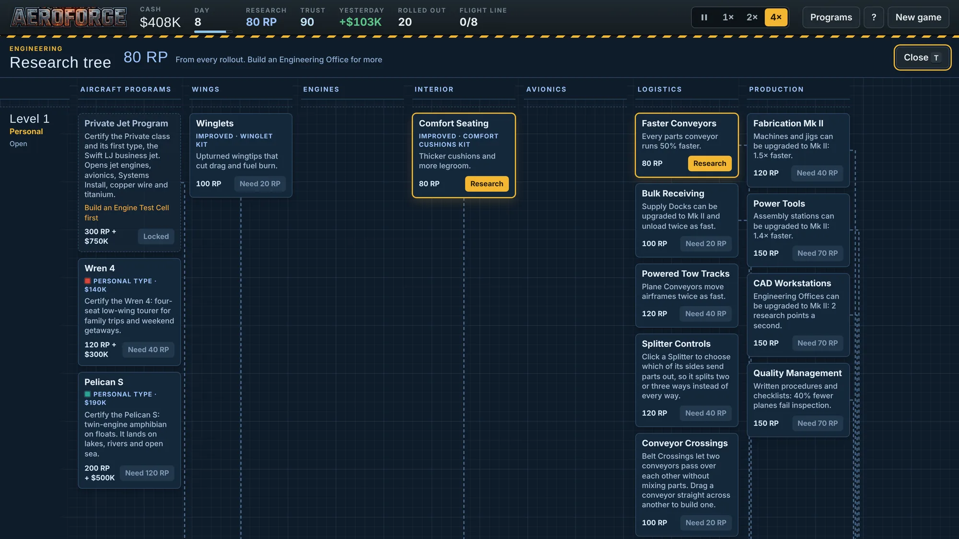Viewport: 959px width, 539px height.
Task: Click the 'Improved · Comfort Cushions Kit' subtitle
Action: (x=458, y=140)
